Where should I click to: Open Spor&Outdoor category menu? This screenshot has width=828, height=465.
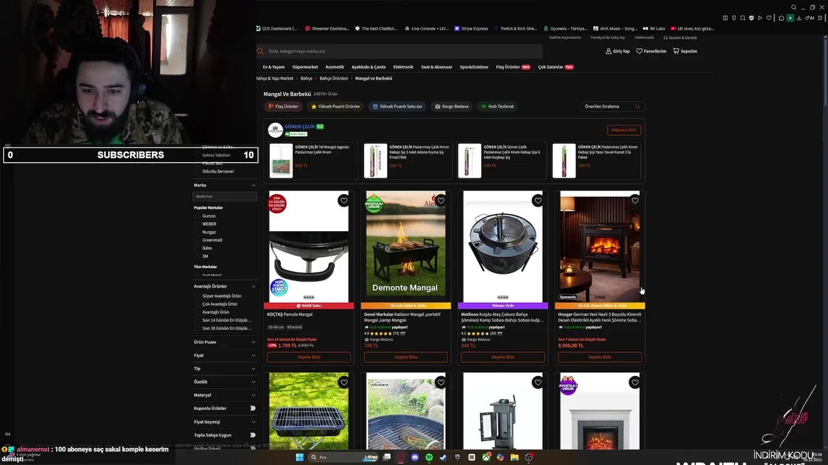[474, 67]
